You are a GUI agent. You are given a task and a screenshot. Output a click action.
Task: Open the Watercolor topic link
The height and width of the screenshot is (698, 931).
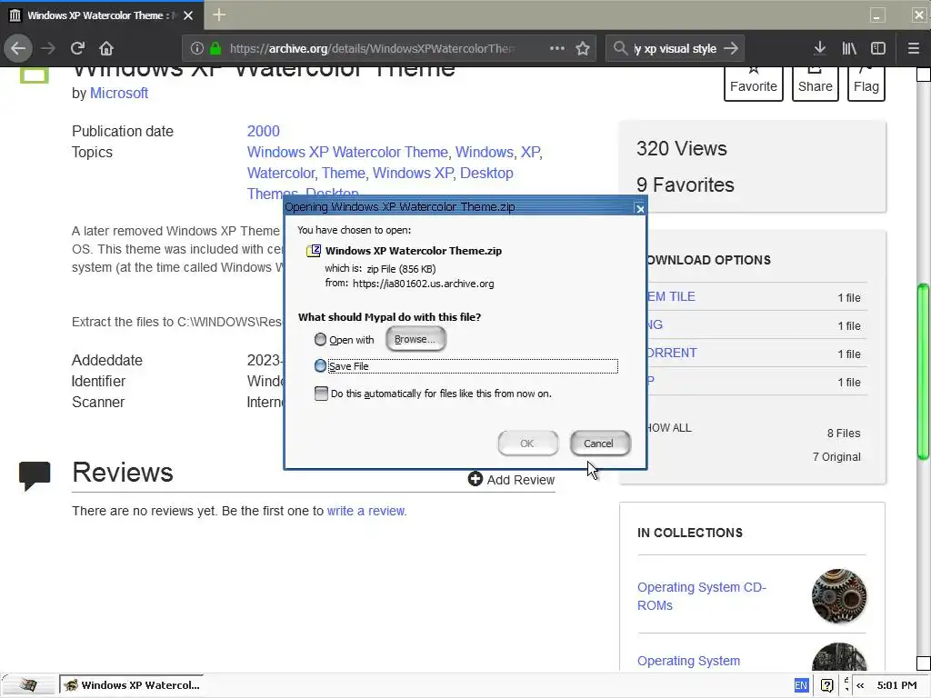280,173
